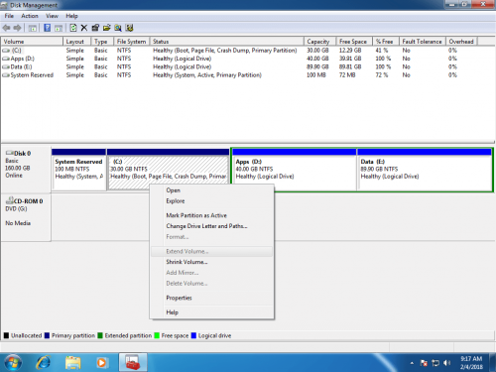Click the Explore magnifier toolbar icon
Screen dimensions: 496x372
click(118, 28)
